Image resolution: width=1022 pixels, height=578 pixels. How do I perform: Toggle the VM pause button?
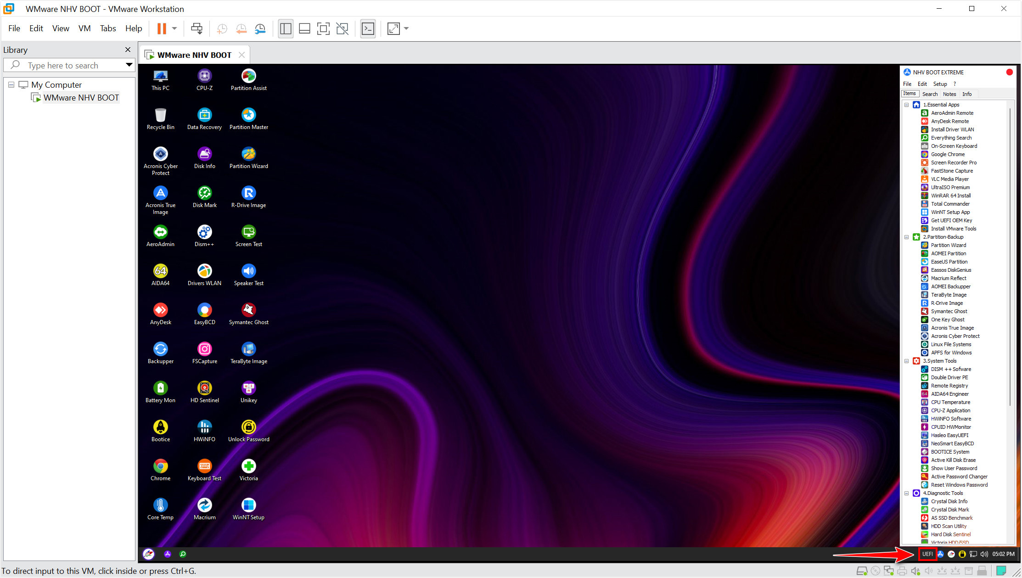pos(162,29)
